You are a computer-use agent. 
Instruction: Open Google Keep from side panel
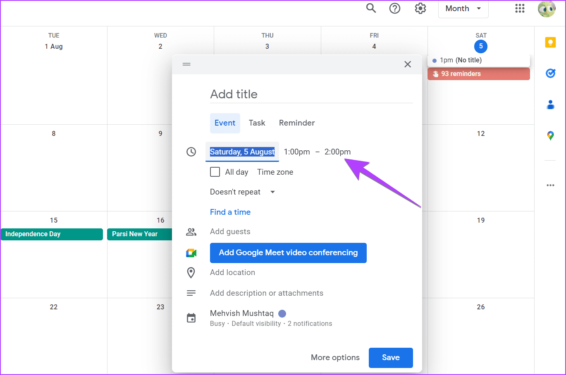[550, 42]
